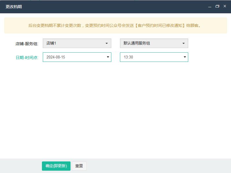The width and height of the screenshot is (231, 173).
Task: Open the 2024-08-15 date dropdown
Action: point(77,57)
